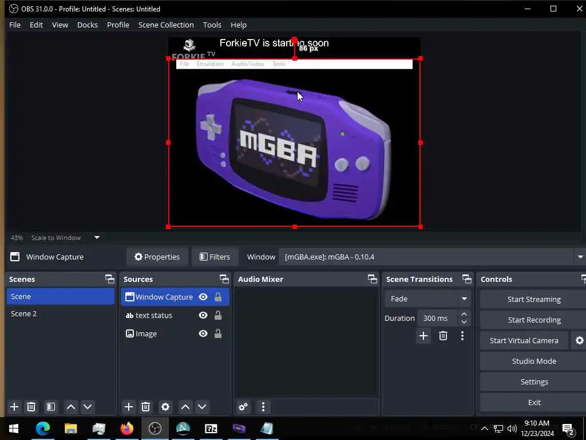Add a scene transition with plus icon
Image resolution: width=586 pixels, height=440 pixels.
(423, 336)
